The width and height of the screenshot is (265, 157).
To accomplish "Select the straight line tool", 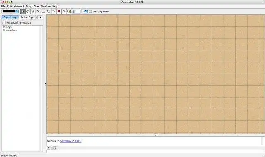I will 38,12.
